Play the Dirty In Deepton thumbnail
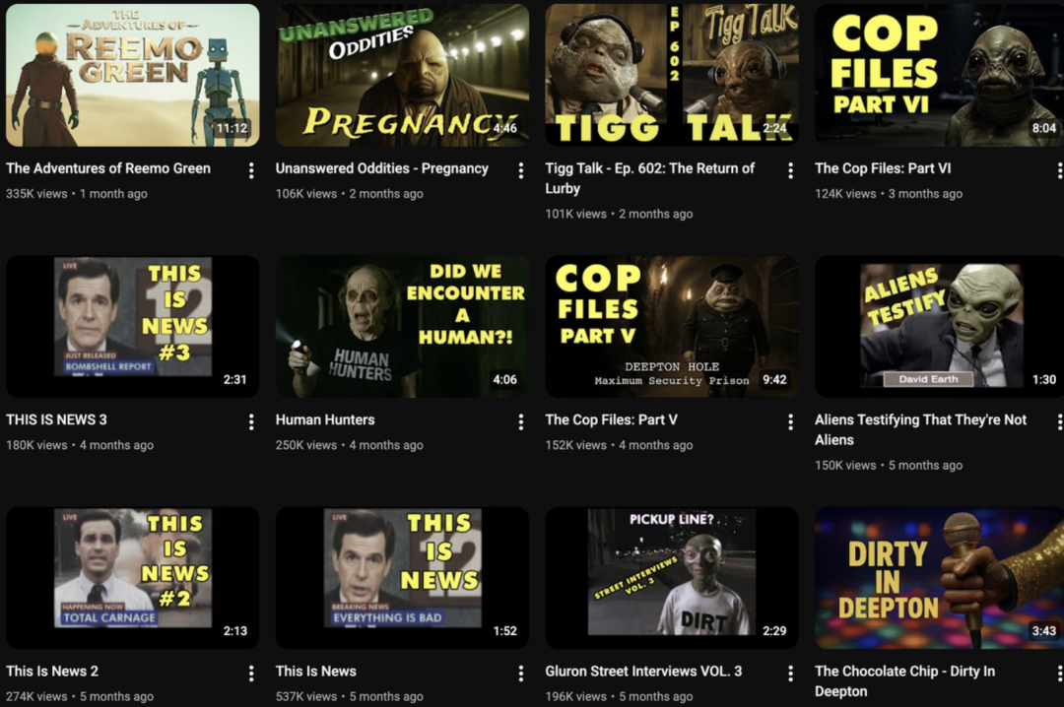This screenshot has height=707, width=1064. 939,578
